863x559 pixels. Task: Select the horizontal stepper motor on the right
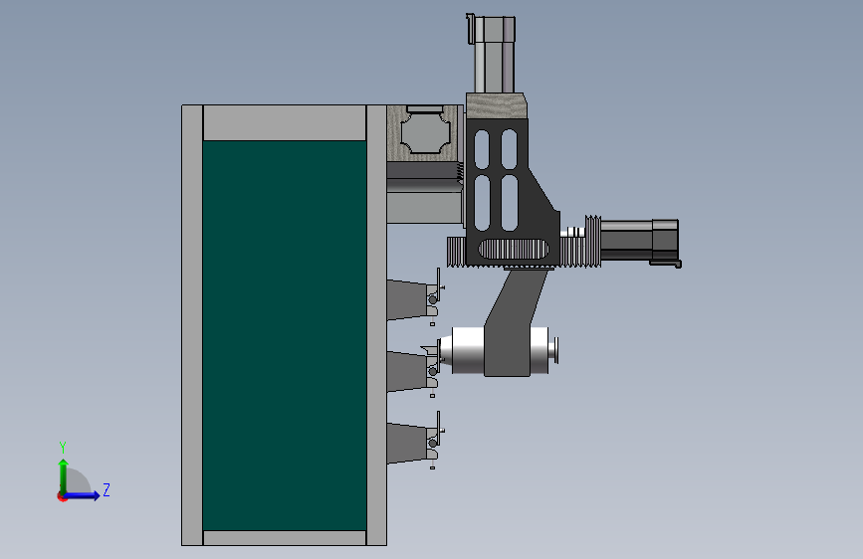click(x=640, y=243)
